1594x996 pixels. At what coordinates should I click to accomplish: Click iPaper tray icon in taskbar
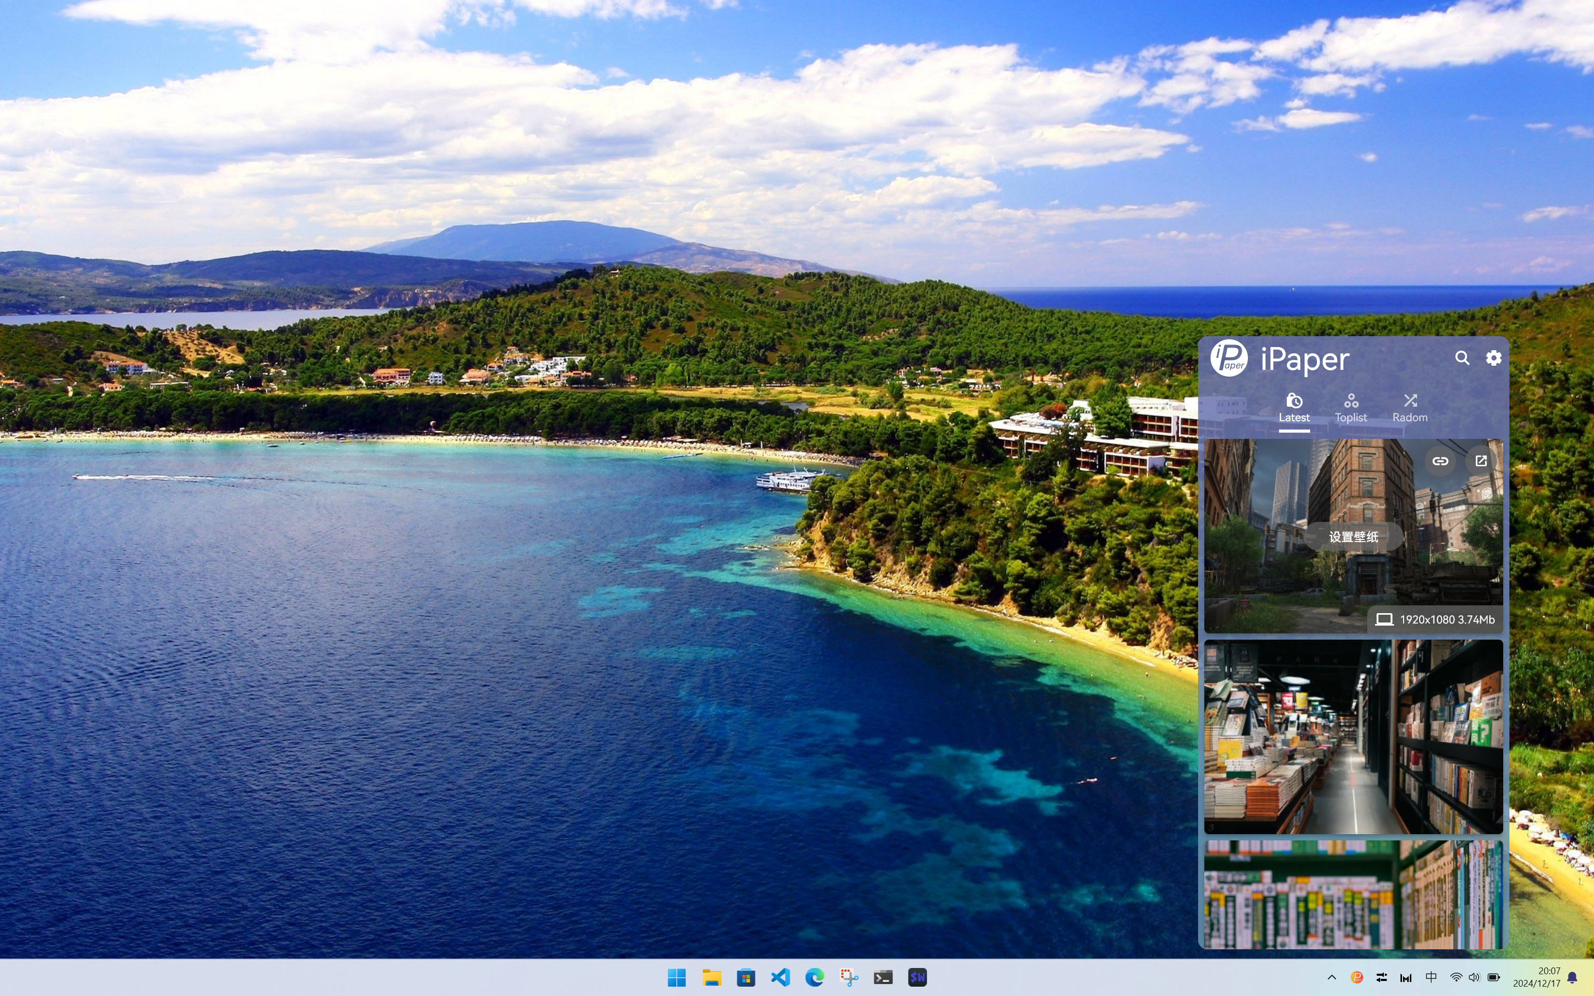[x=1356, y=977]
